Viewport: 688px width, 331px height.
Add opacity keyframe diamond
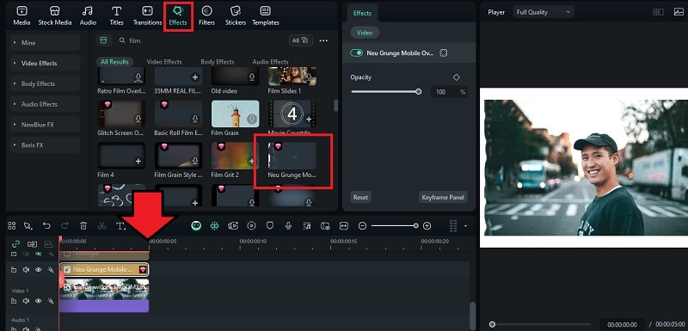coord(457,77)
